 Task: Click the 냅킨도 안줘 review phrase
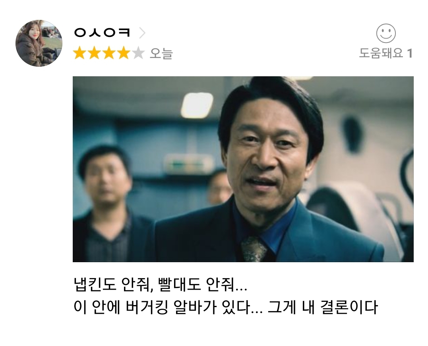click(112, 284)
